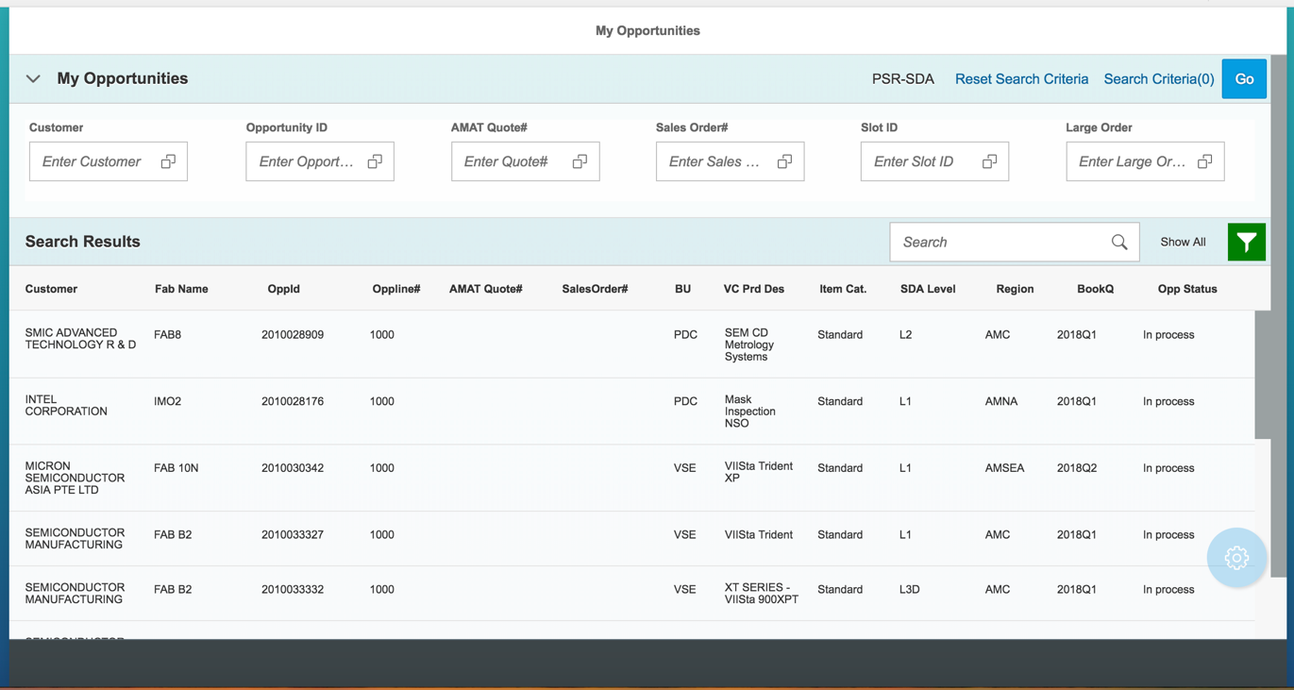
Task: Focus the Enter Customer input field
Action: tap(109, 161)
